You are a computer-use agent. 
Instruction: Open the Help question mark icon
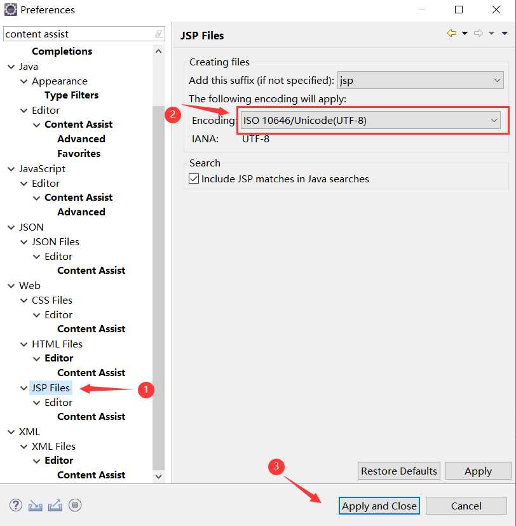(x=16, y=505)
